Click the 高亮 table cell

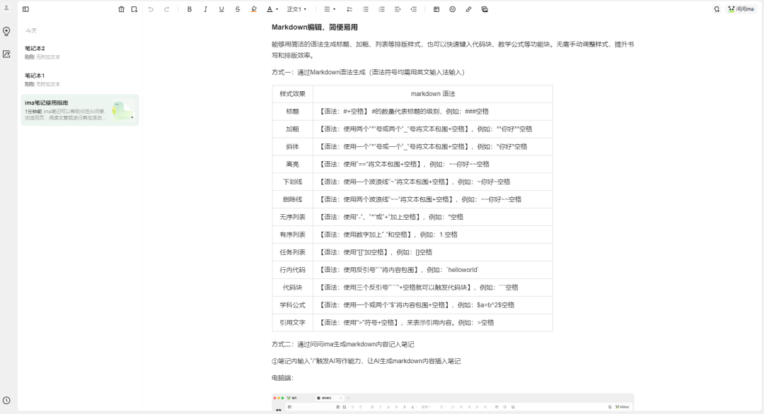(x=292, y=165)
